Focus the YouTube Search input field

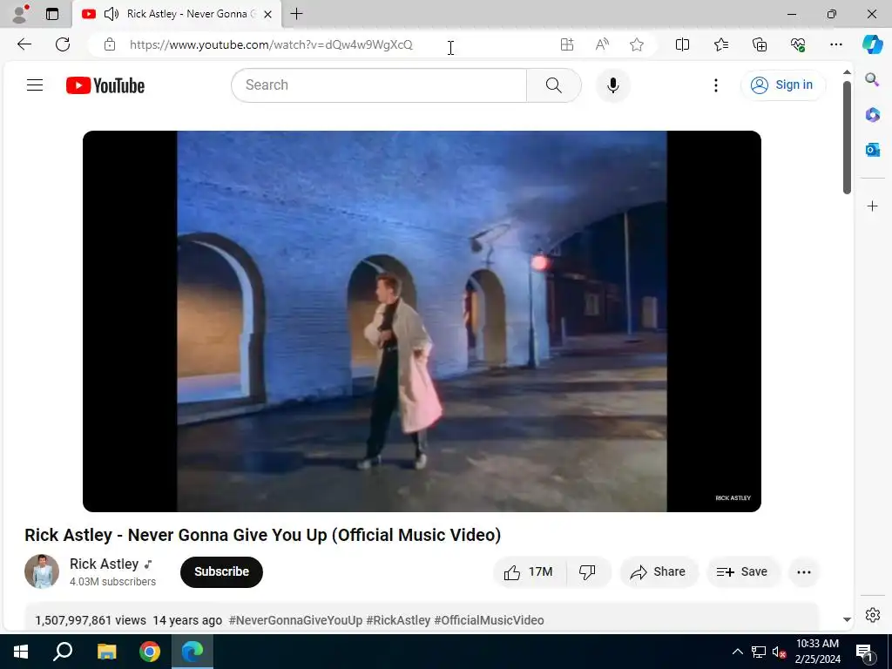coord(379,85)
